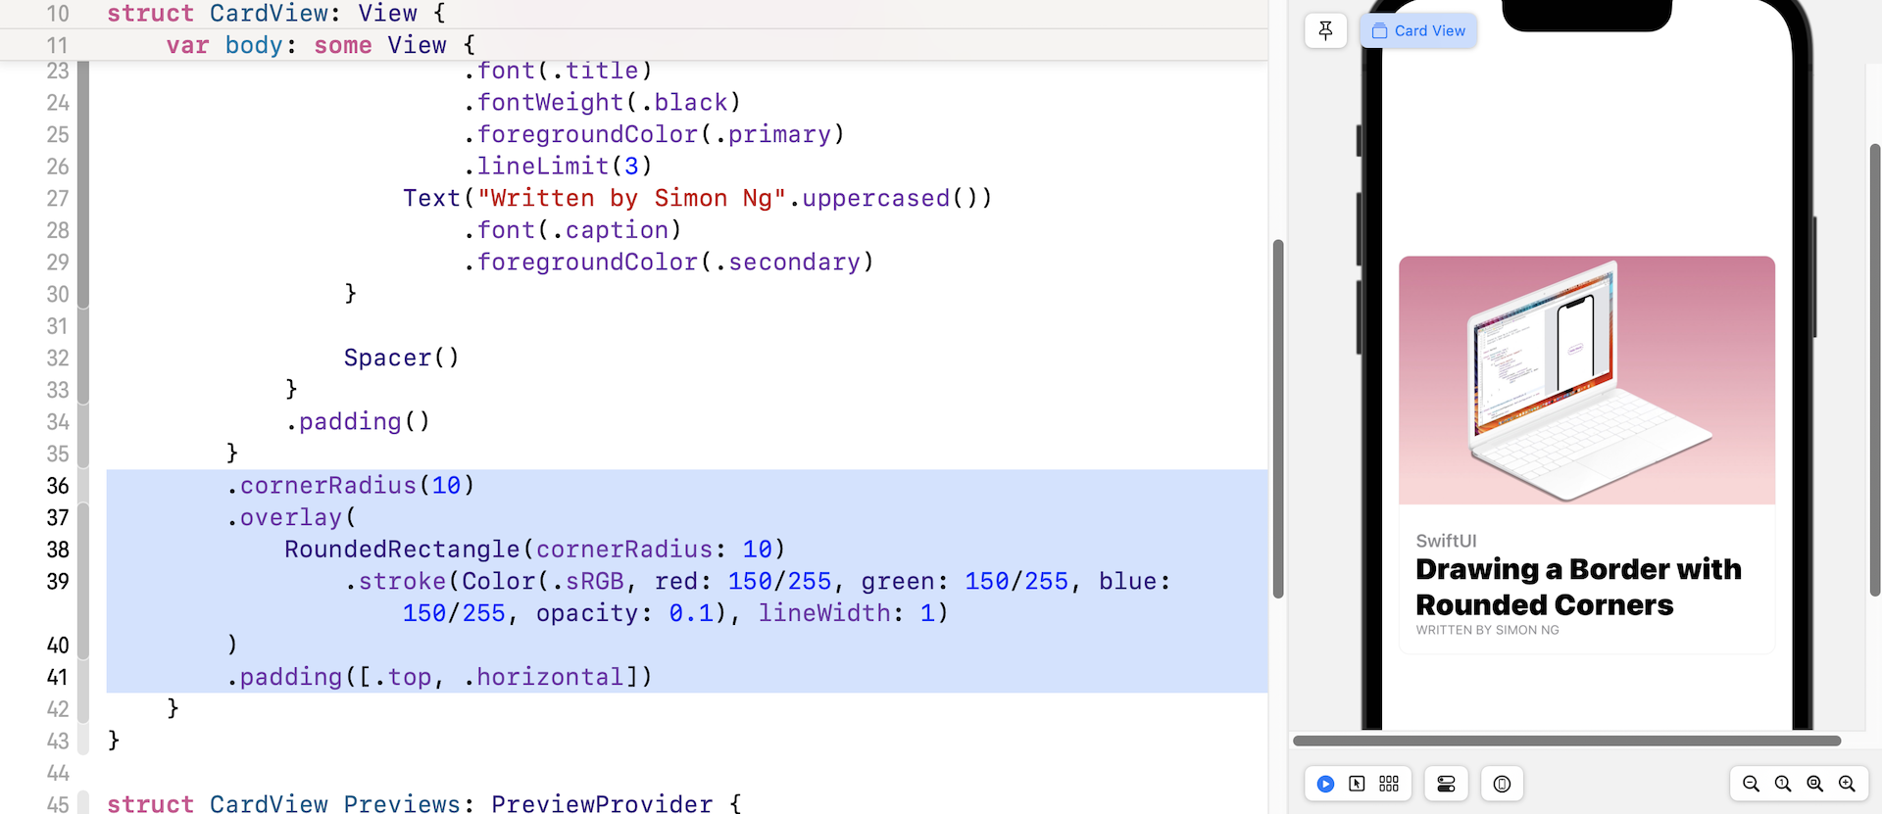Open the preview Variants grid
This screenshot has width=1882, height=814.
click(1389, 784)
